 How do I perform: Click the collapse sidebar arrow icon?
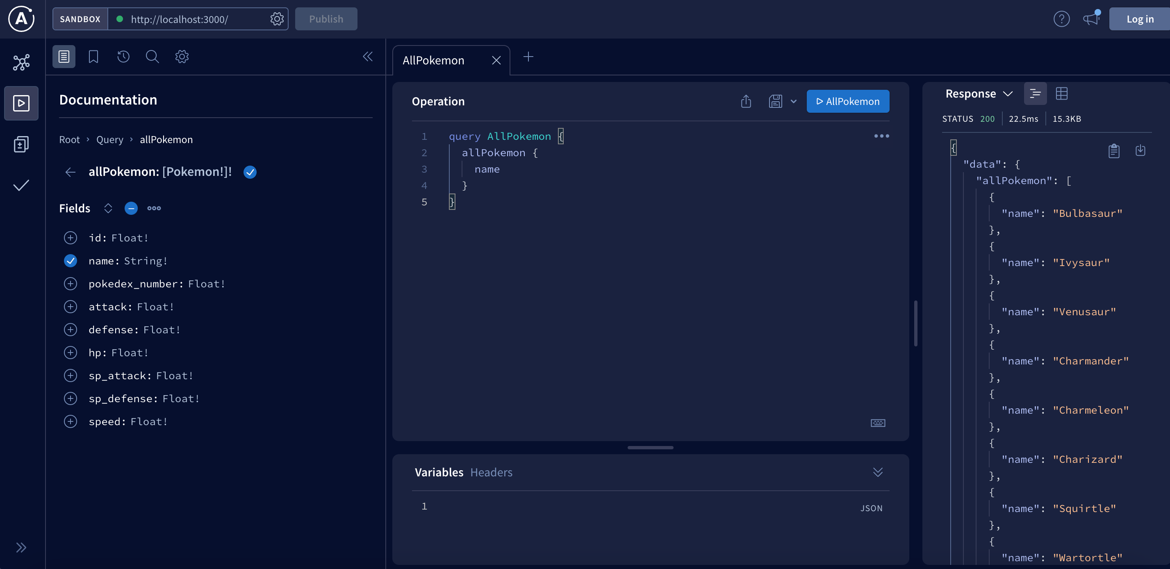click(x=368, y=56)
